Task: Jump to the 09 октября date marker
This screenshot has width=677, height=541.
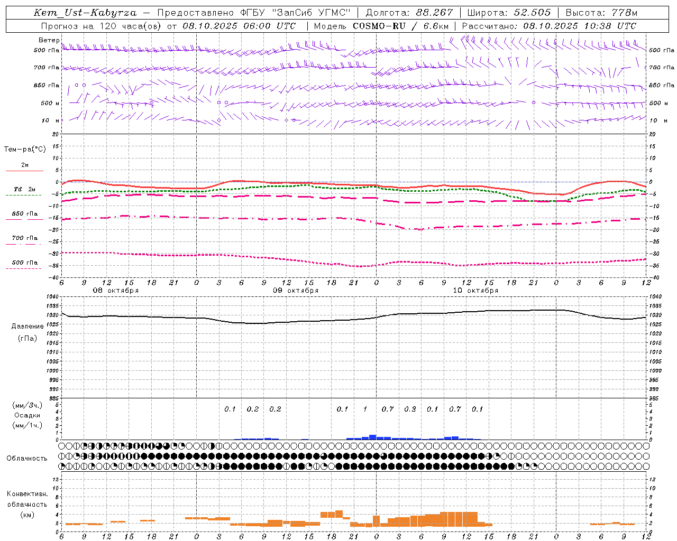Action: pos(296,291)
